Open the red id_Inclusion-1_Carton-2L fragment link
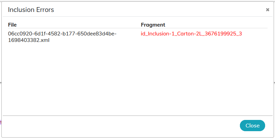275x139 pixels. pos(192,34)
